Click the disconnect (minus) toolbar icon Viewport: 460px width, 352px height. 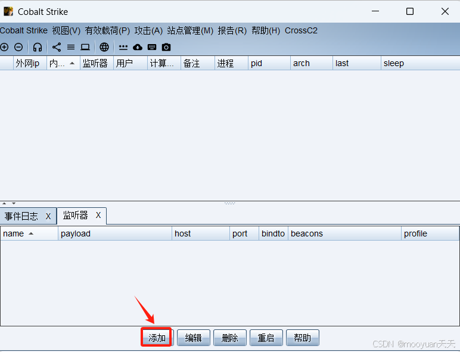[x=18, y=47]
